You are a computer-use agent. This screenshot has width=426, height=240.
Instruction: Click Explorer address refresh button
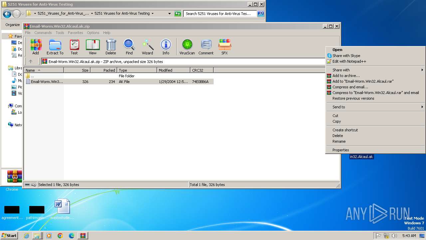click(178, 14)
